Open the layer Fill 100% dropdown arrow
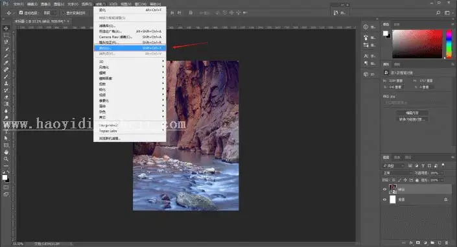Screen dimensions: 457x247 click(442, 180)
